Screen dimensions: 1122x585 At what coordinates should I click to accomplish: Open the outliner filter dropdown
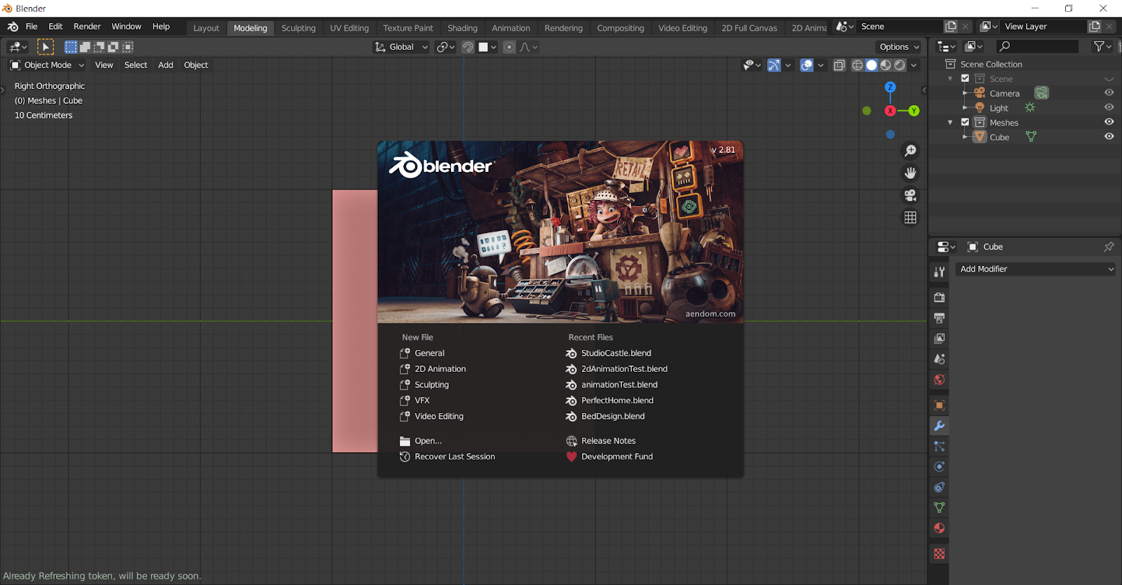click(1102, 46)
